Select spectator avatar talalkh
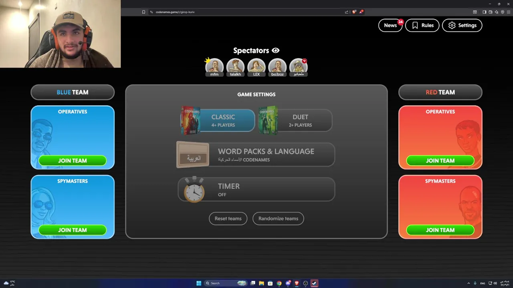This screenshot has width=513, height=288. [235, 67]
